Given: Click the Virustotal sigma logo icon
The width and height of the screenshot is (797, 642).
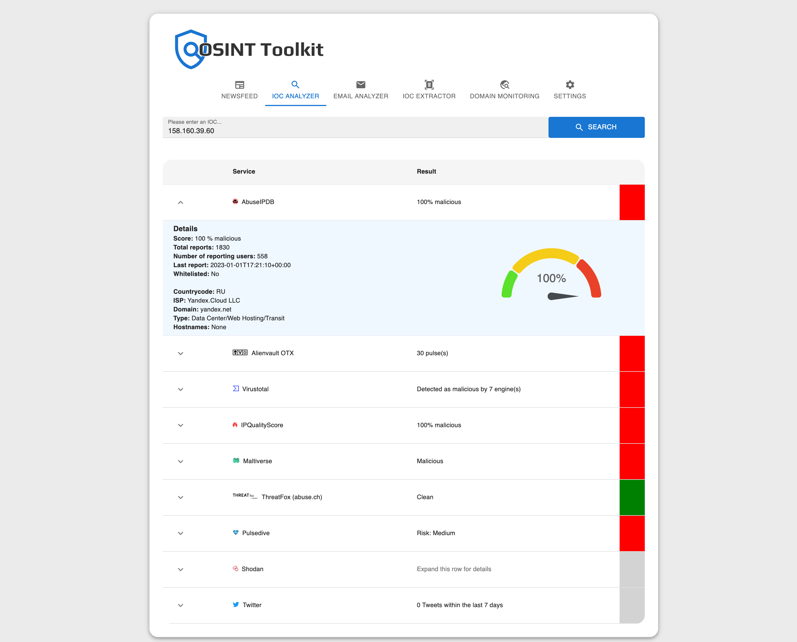Looking at the screenshot, I should coord(236,388).
